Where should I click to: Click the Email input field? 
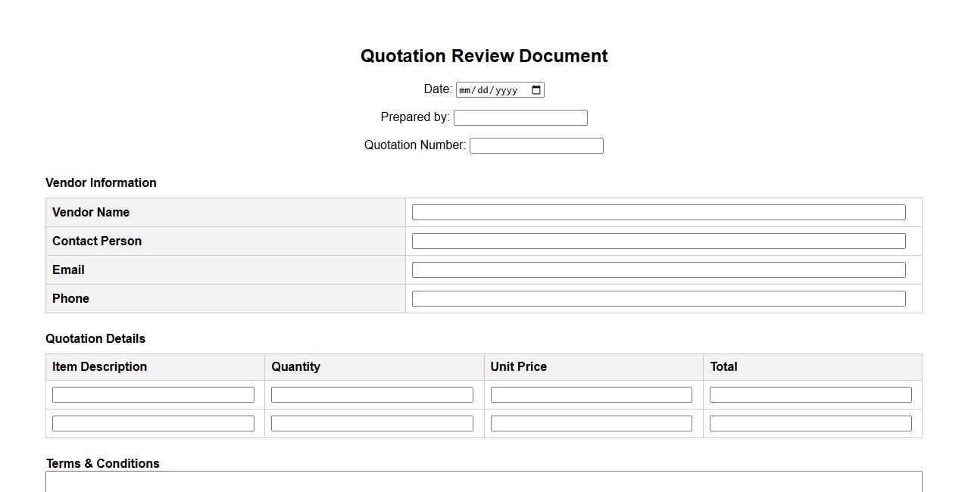[658, 270]
